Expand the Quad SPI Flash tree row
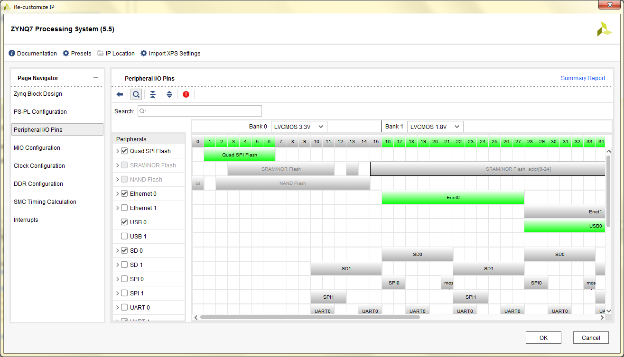 click(x=117, y=151)
